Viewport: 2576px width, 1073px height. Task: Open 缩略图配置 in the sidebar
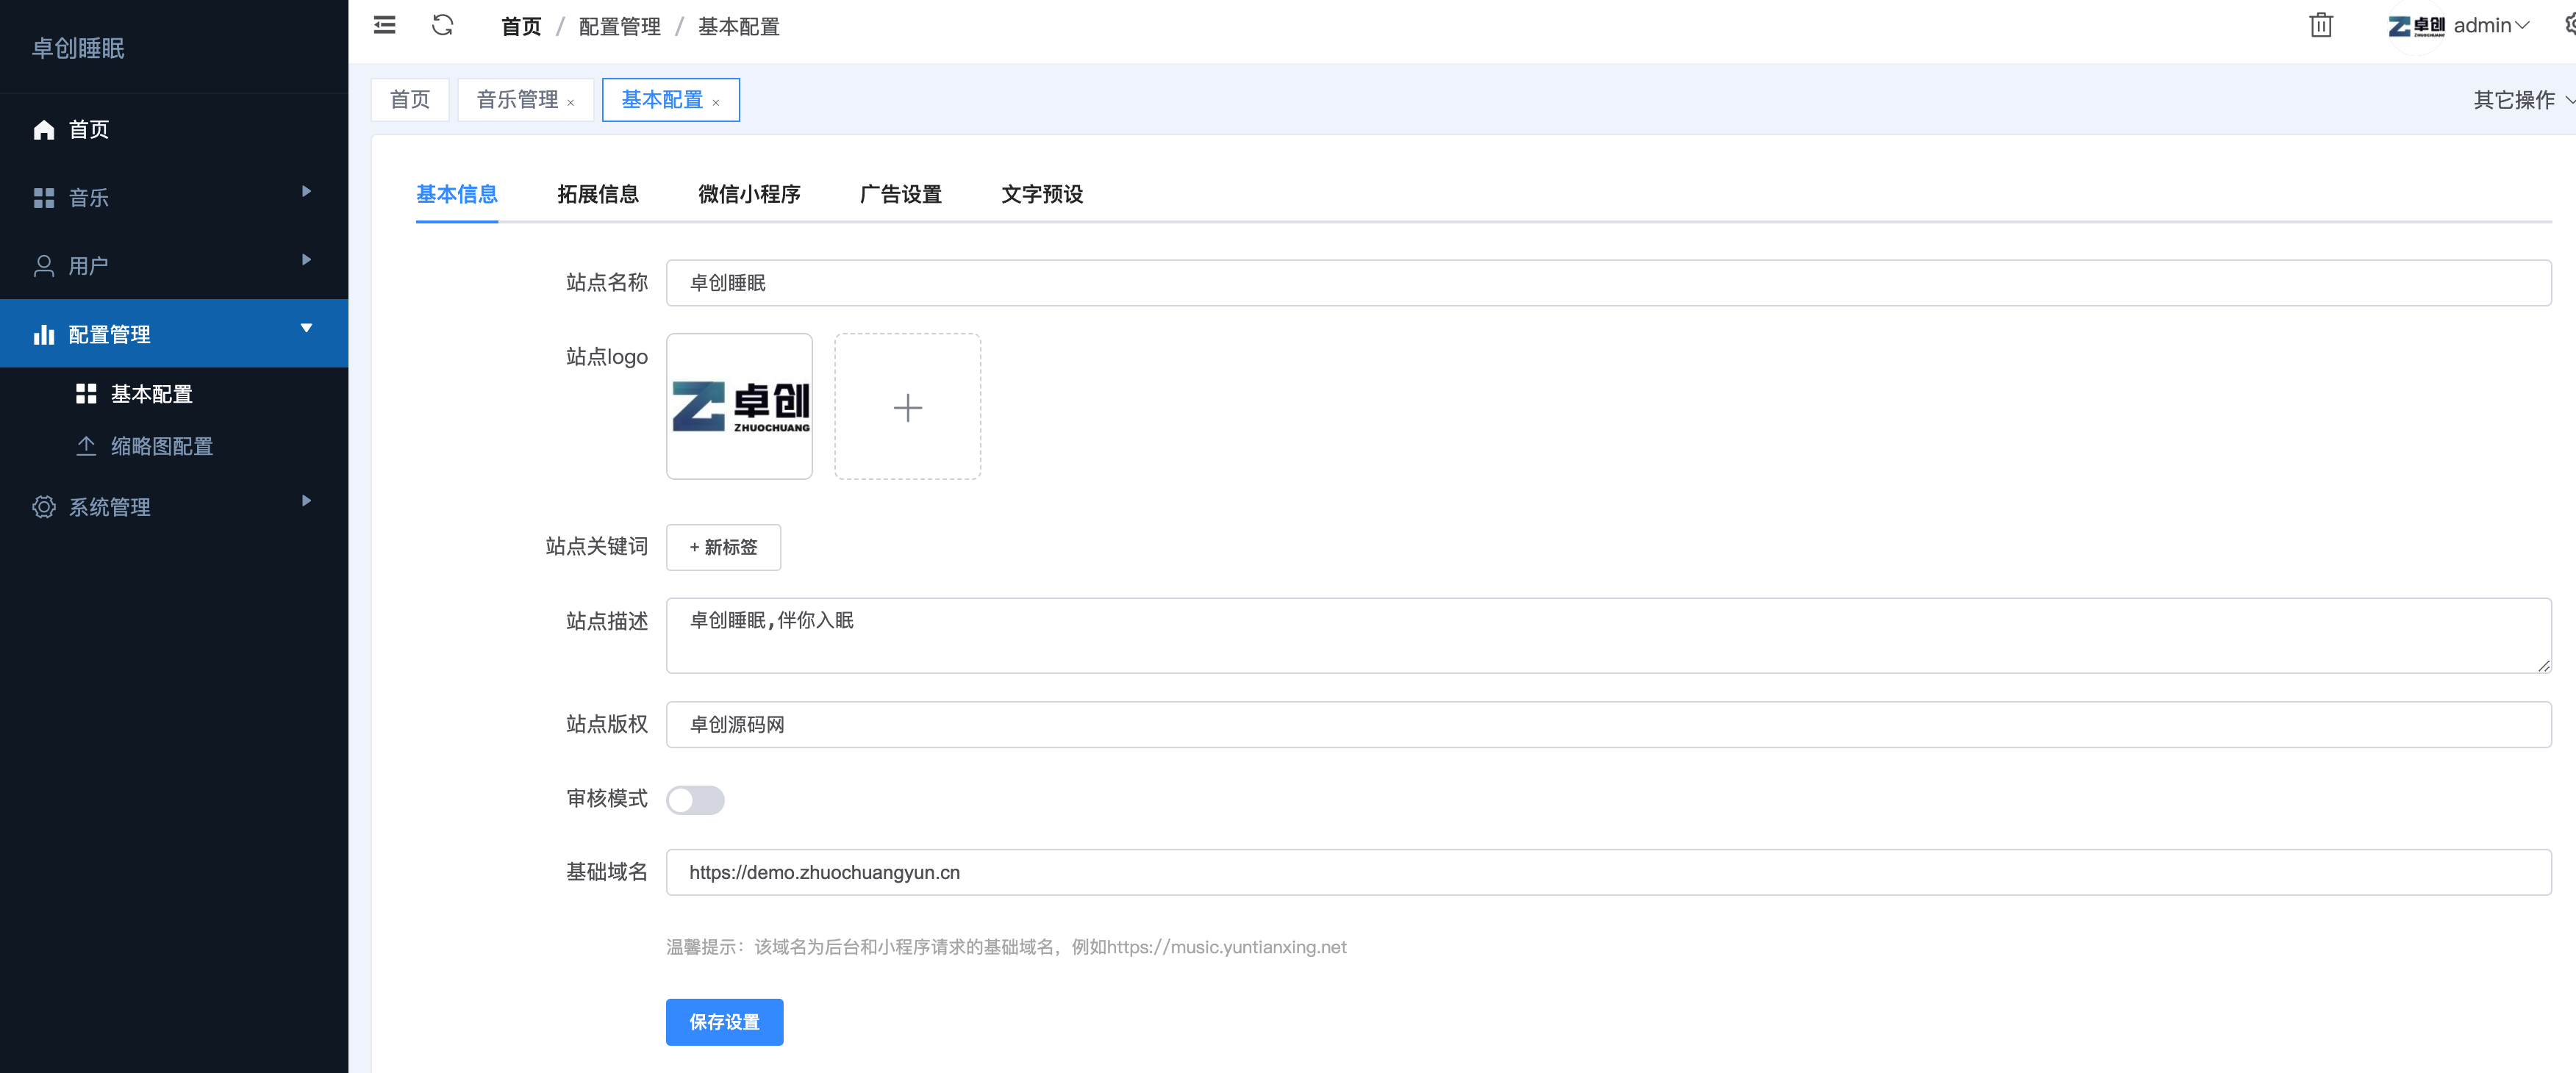point(162,446)
